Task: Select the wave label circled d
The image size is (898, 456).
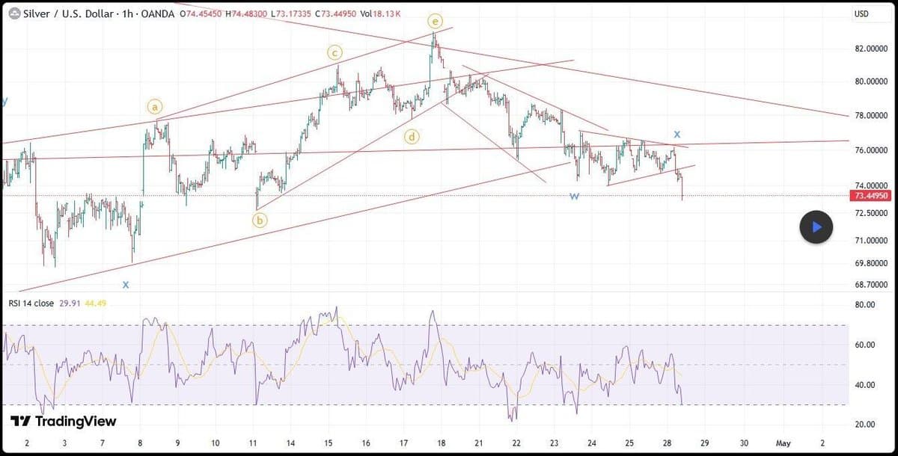Action: coord(412,136)
